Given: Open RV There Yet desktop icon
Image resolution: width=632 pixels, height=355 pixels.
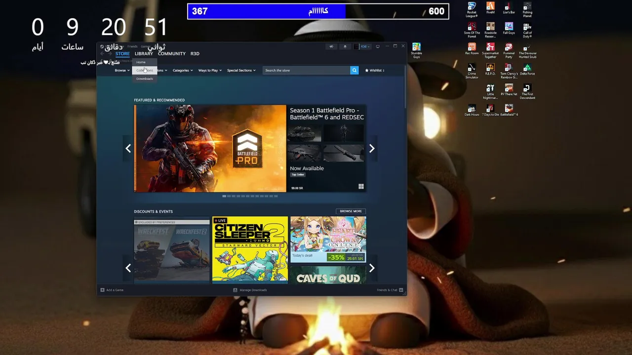Looking at the screenshot, I should pos(509,90).
